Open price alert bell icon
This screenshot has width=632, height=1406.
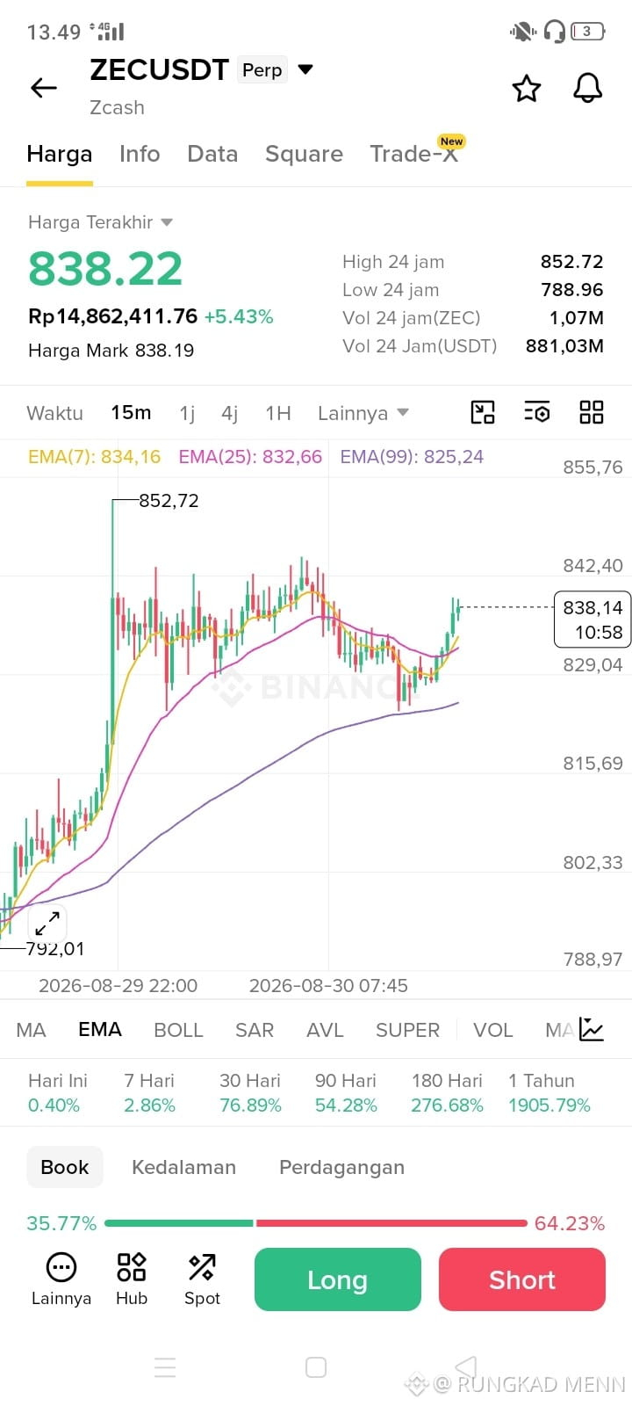click(x=587, y=88)
